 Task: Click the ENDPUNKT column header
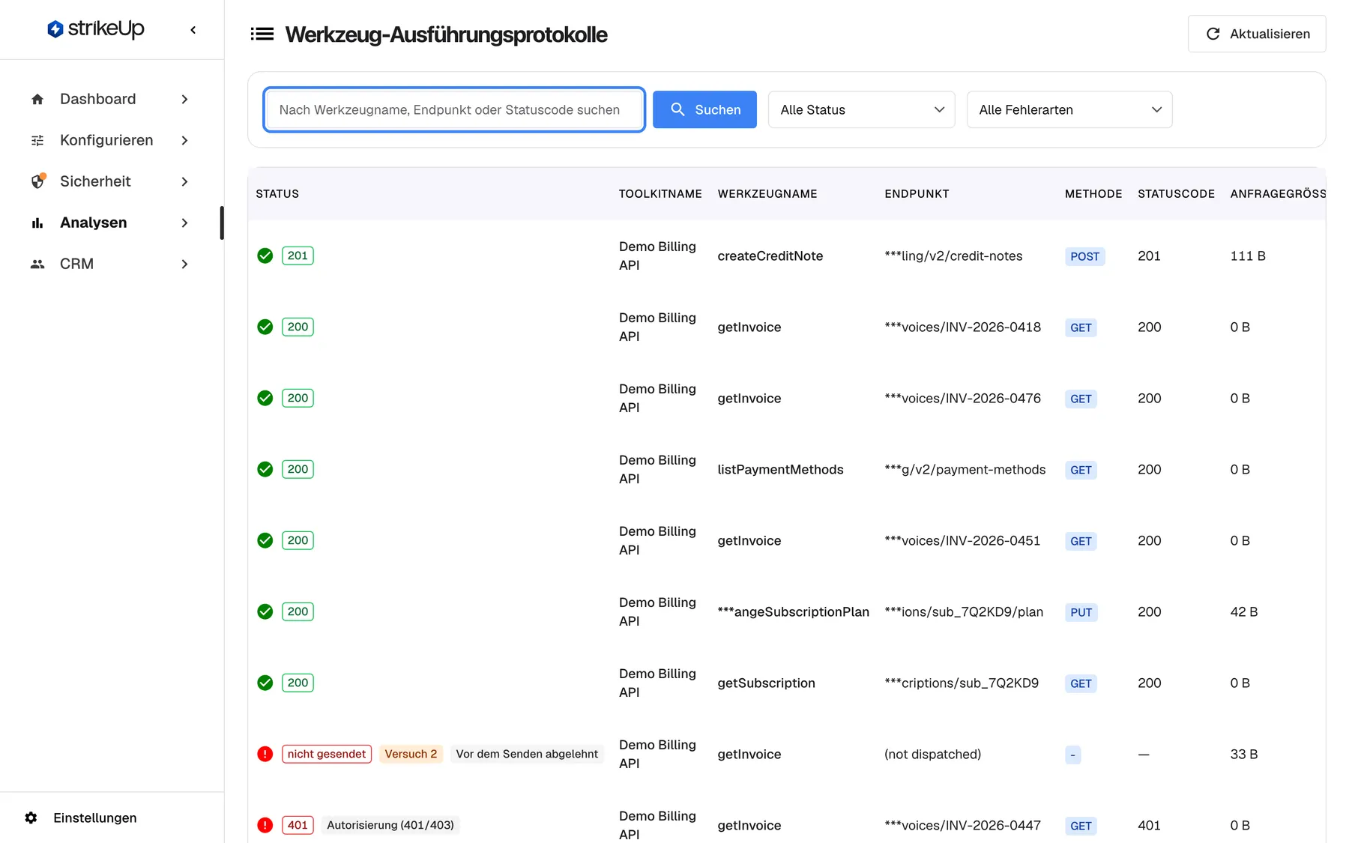[x=917, y=193]
